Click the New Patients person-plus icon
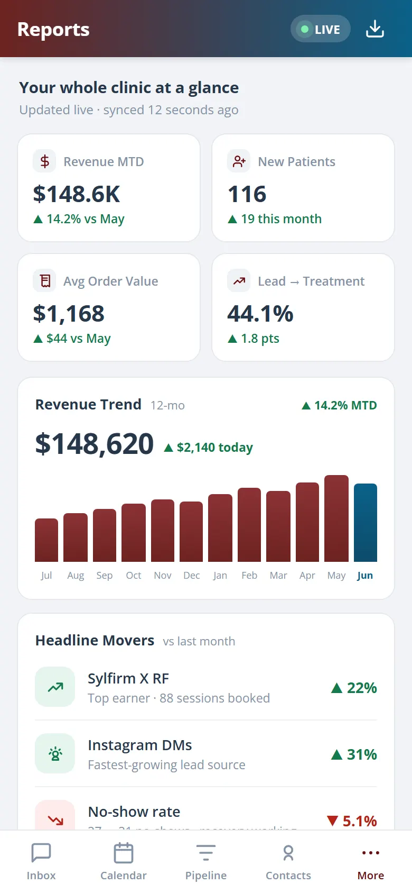 (239, 161)
